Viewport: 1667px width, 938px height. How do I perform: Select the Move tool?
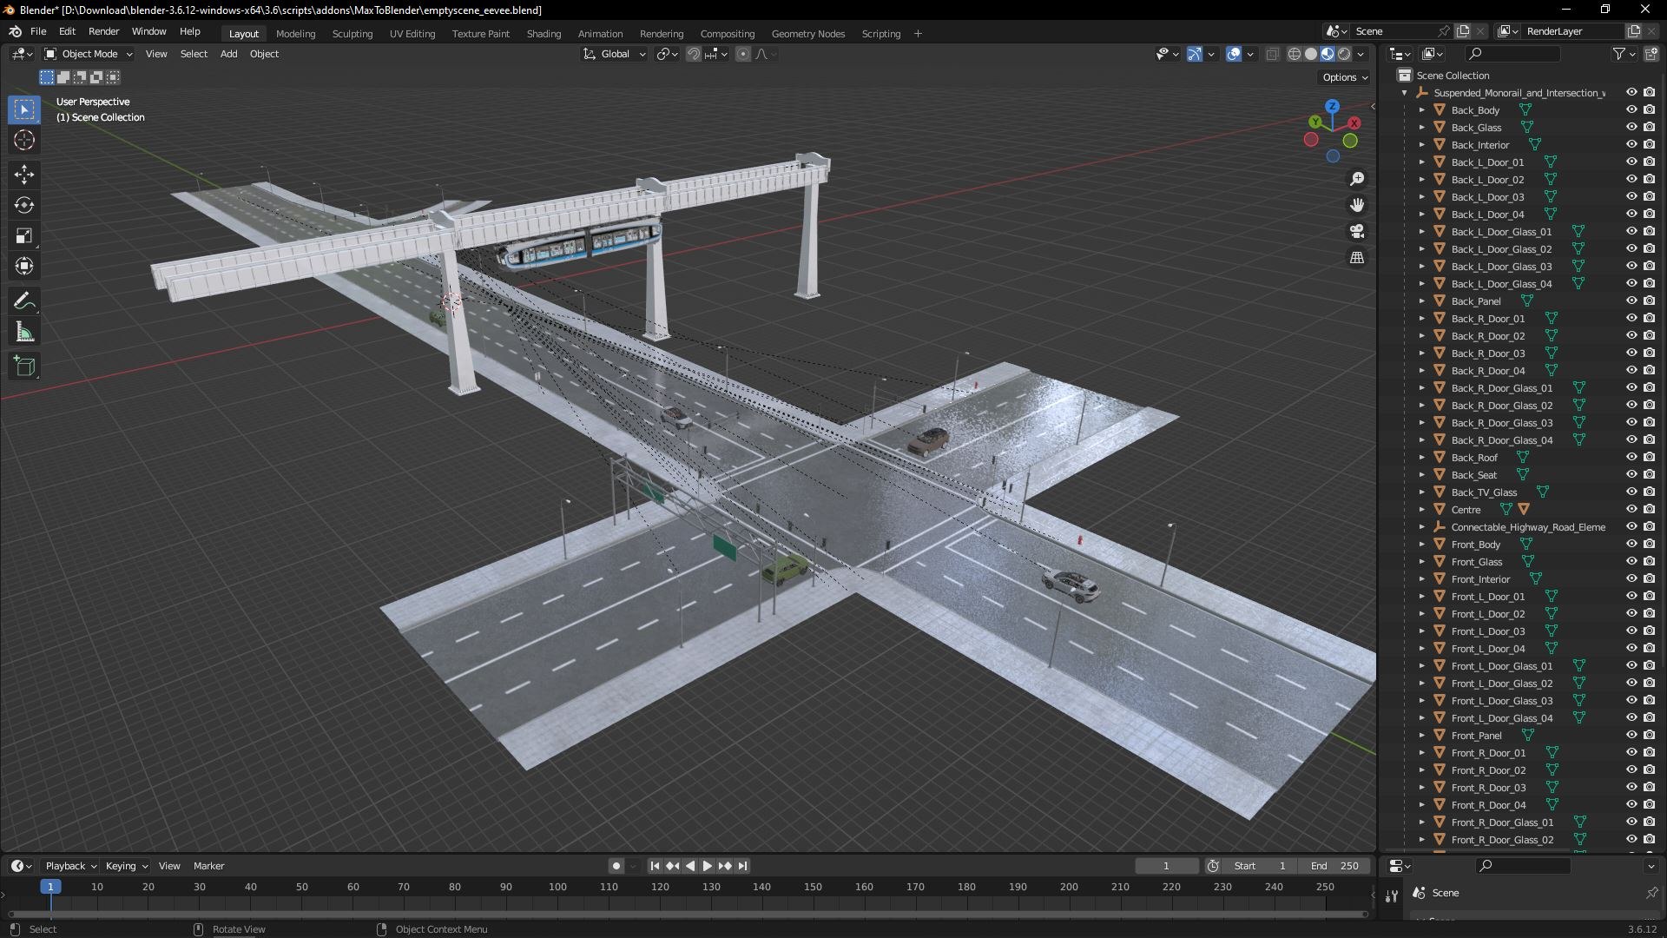24,175
